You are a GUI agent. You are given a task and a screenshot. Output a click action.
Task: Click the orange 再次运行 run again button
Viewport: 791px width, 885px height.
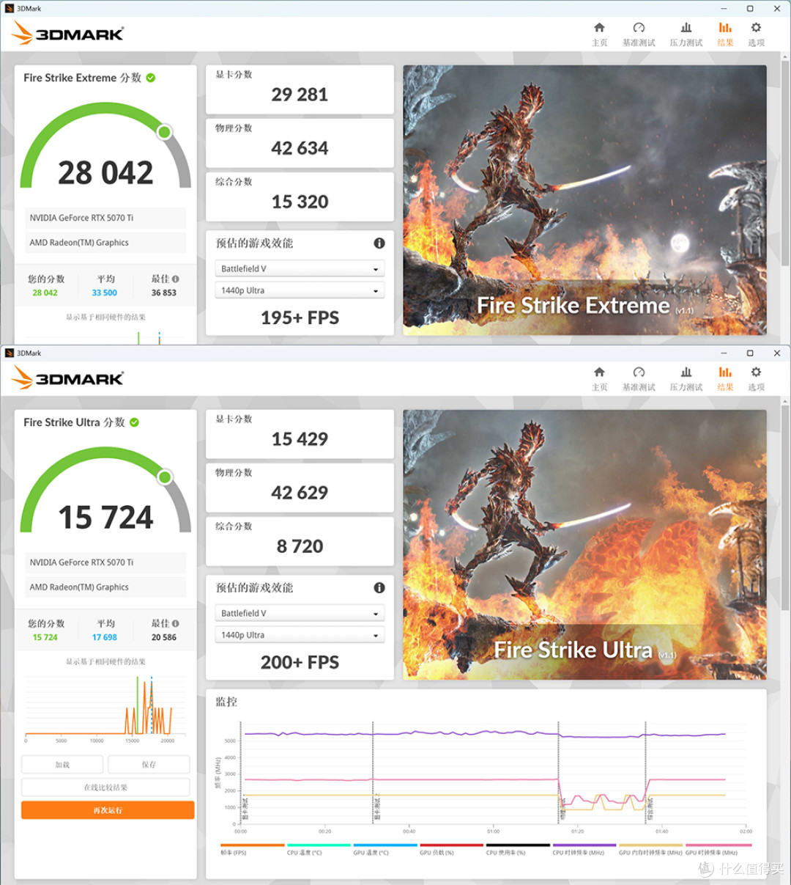click(108, 810)
